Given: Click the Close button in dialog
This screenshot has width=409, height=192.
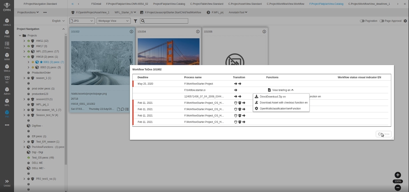Looking at the screenshot, I should pyautogui.click(x=383, y=134).
